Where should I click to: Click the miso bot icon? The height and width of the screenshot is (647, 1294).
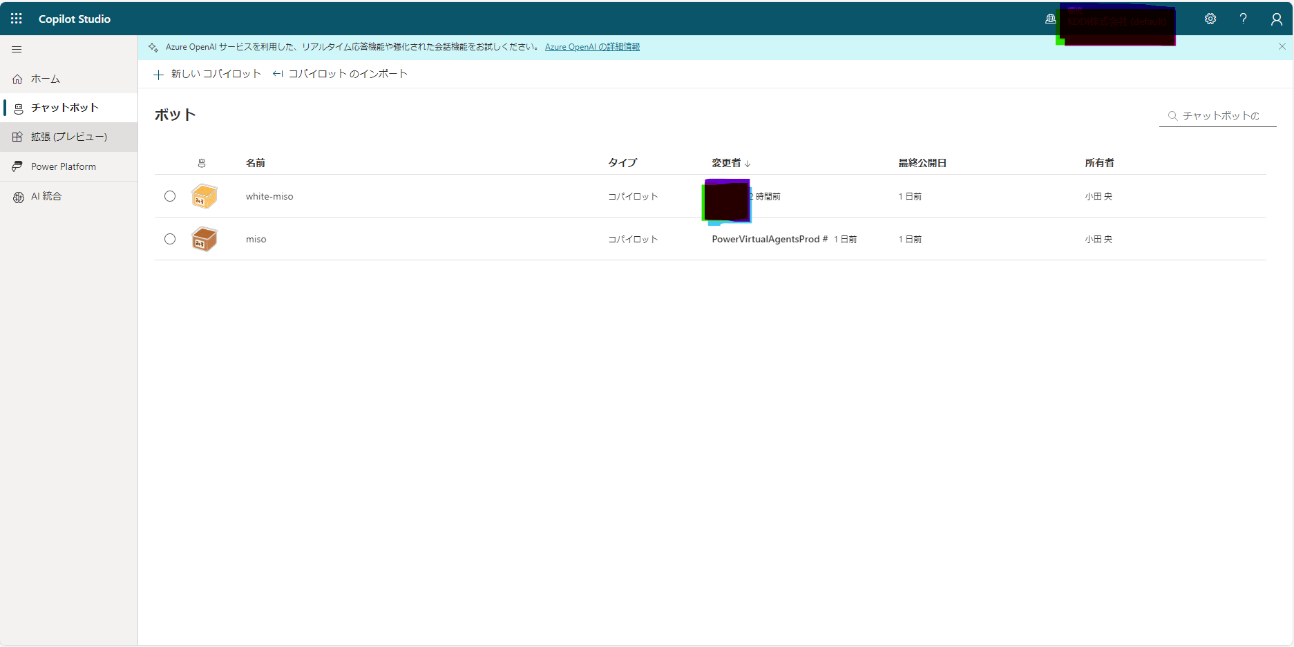coord(204,239)
